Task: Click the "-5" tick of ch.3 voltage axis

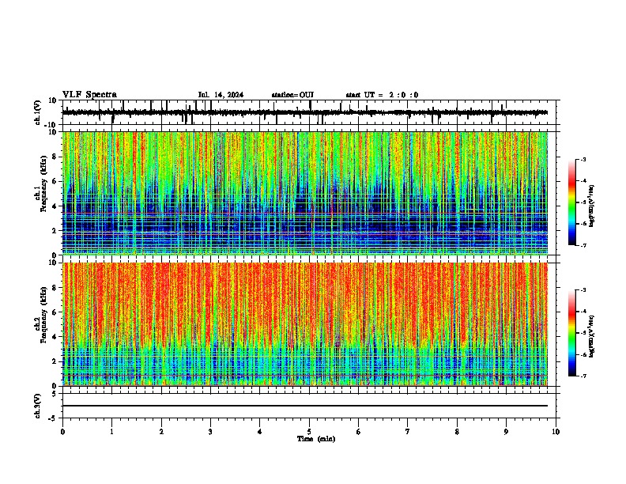Action: click(x=54, y=418)
